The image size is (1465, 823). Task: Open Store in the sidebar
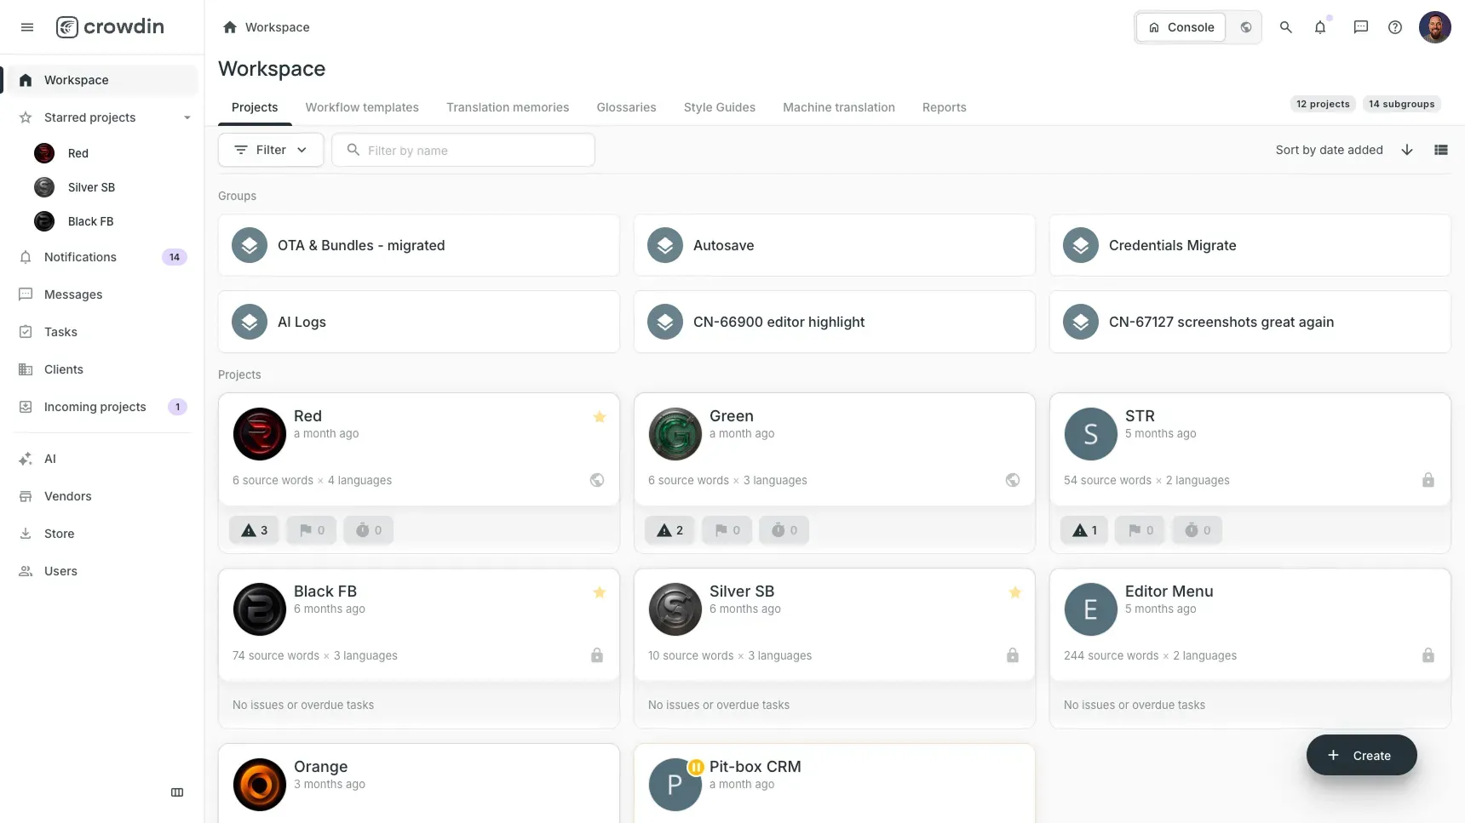pos(102,534)
